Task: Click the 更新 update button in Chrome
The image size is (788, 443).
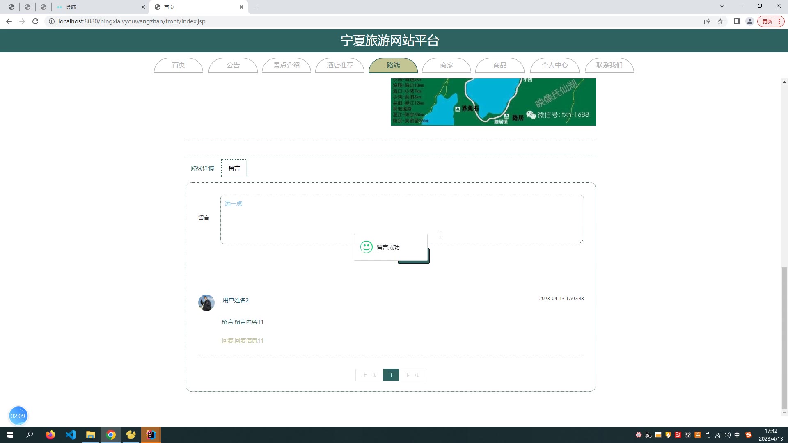Action: pyautogui.click(x=771, y=21)
